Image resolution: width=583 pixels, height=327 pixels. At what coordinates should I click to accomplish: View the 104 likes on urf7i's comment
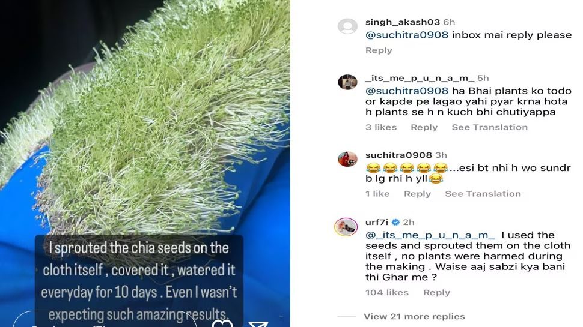(x=386, y=292)
